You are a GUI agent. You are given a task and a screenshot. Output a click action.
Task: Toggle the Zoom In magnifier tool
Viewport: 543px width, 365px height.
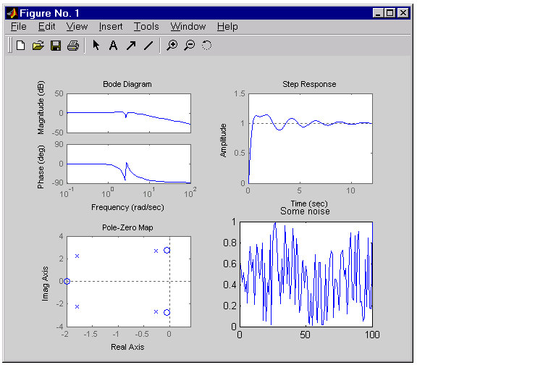coord(172,46)
